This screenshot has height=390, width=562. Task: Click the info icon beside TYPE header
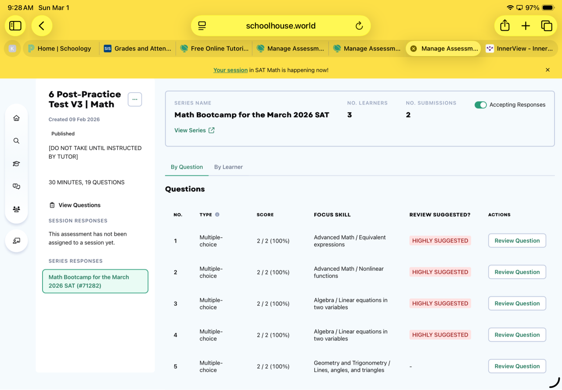pos(217,215)
